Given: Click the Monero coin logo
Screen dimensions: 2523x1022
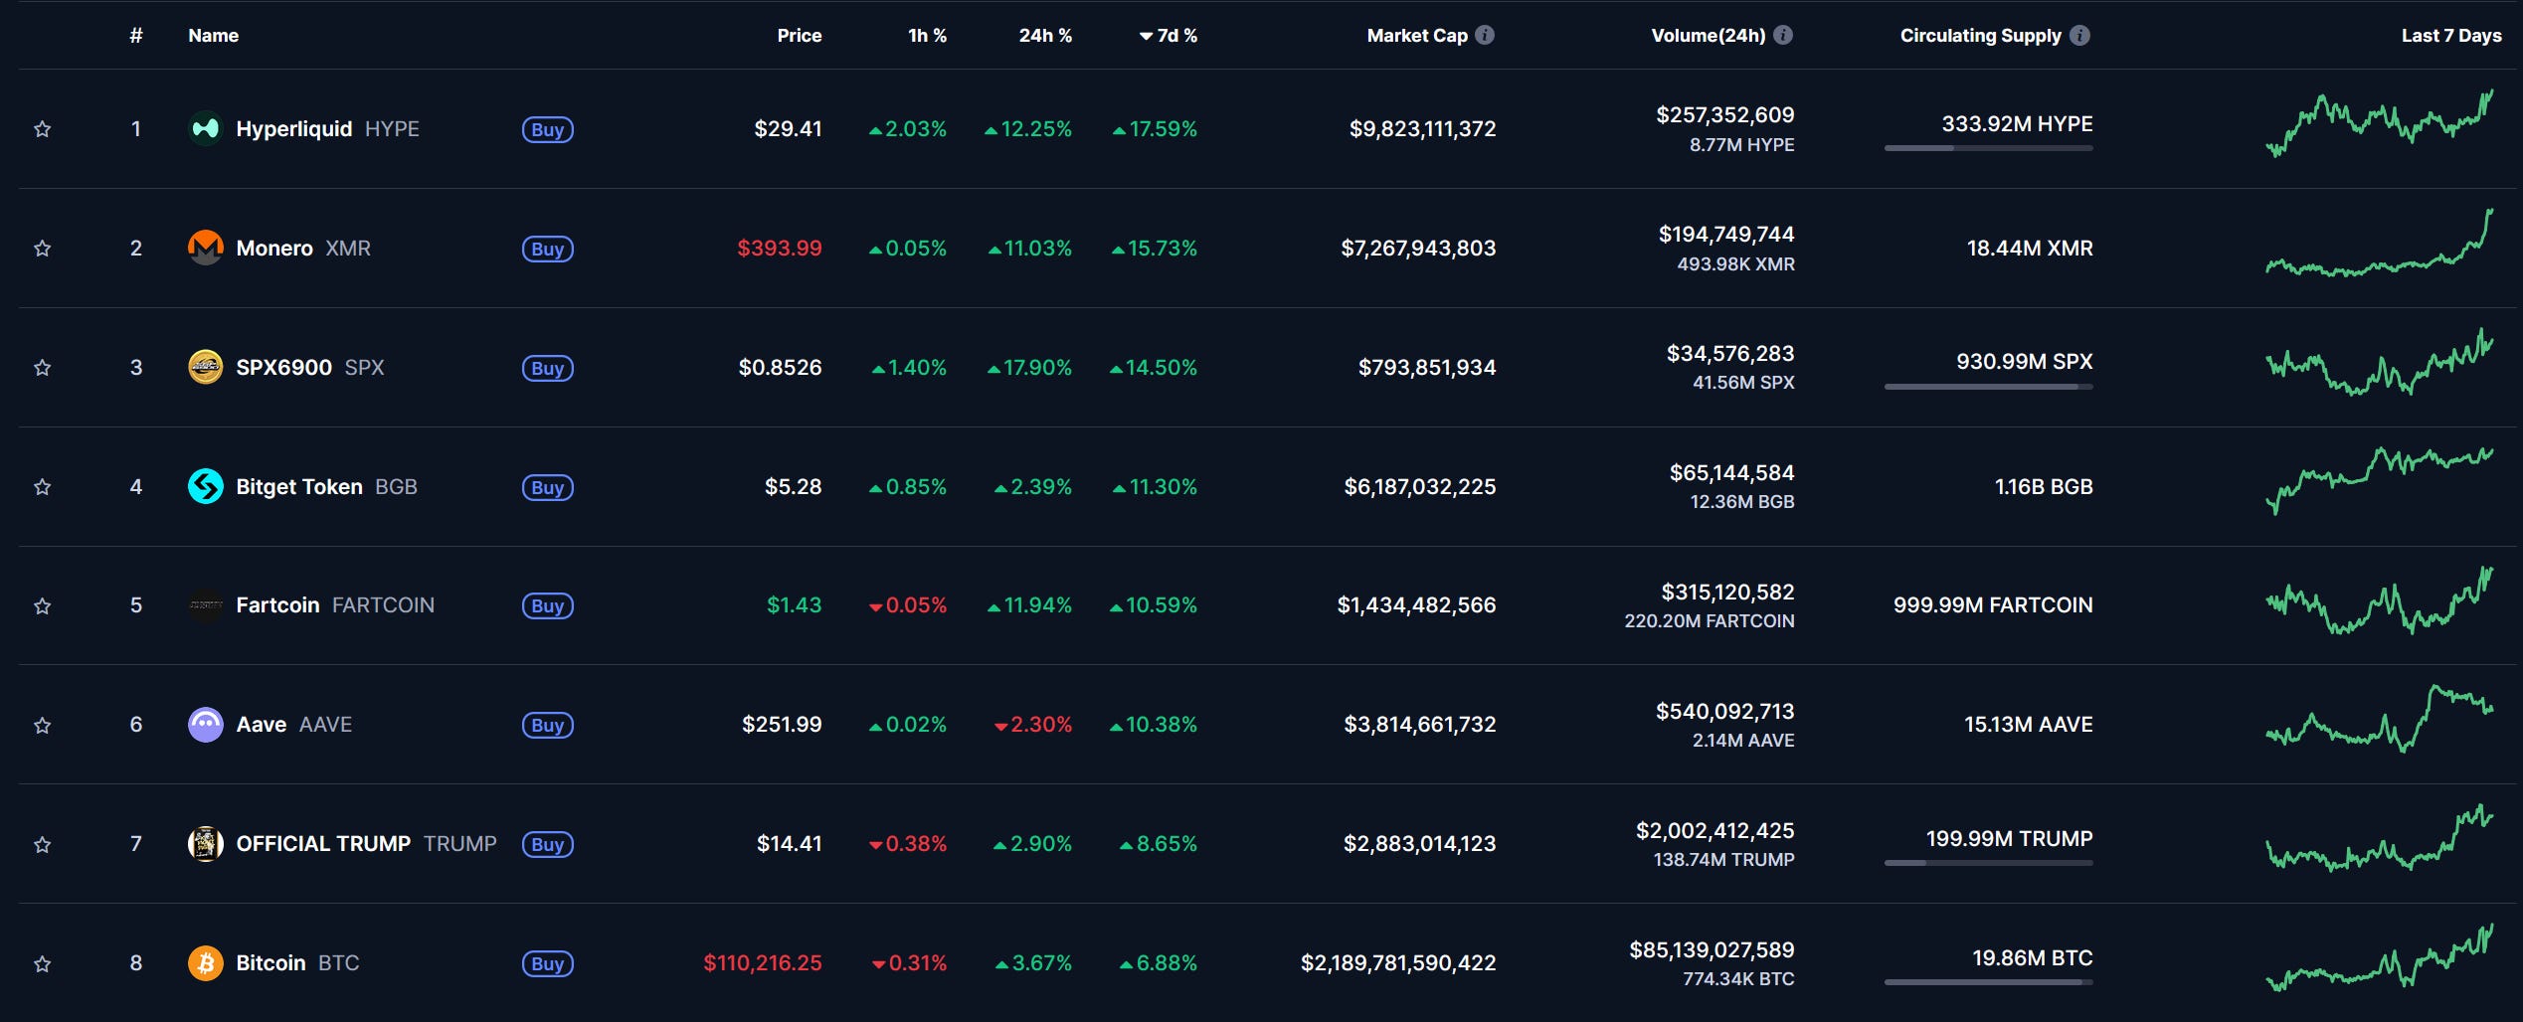Looking at the screenshot, I should [206, 248].
